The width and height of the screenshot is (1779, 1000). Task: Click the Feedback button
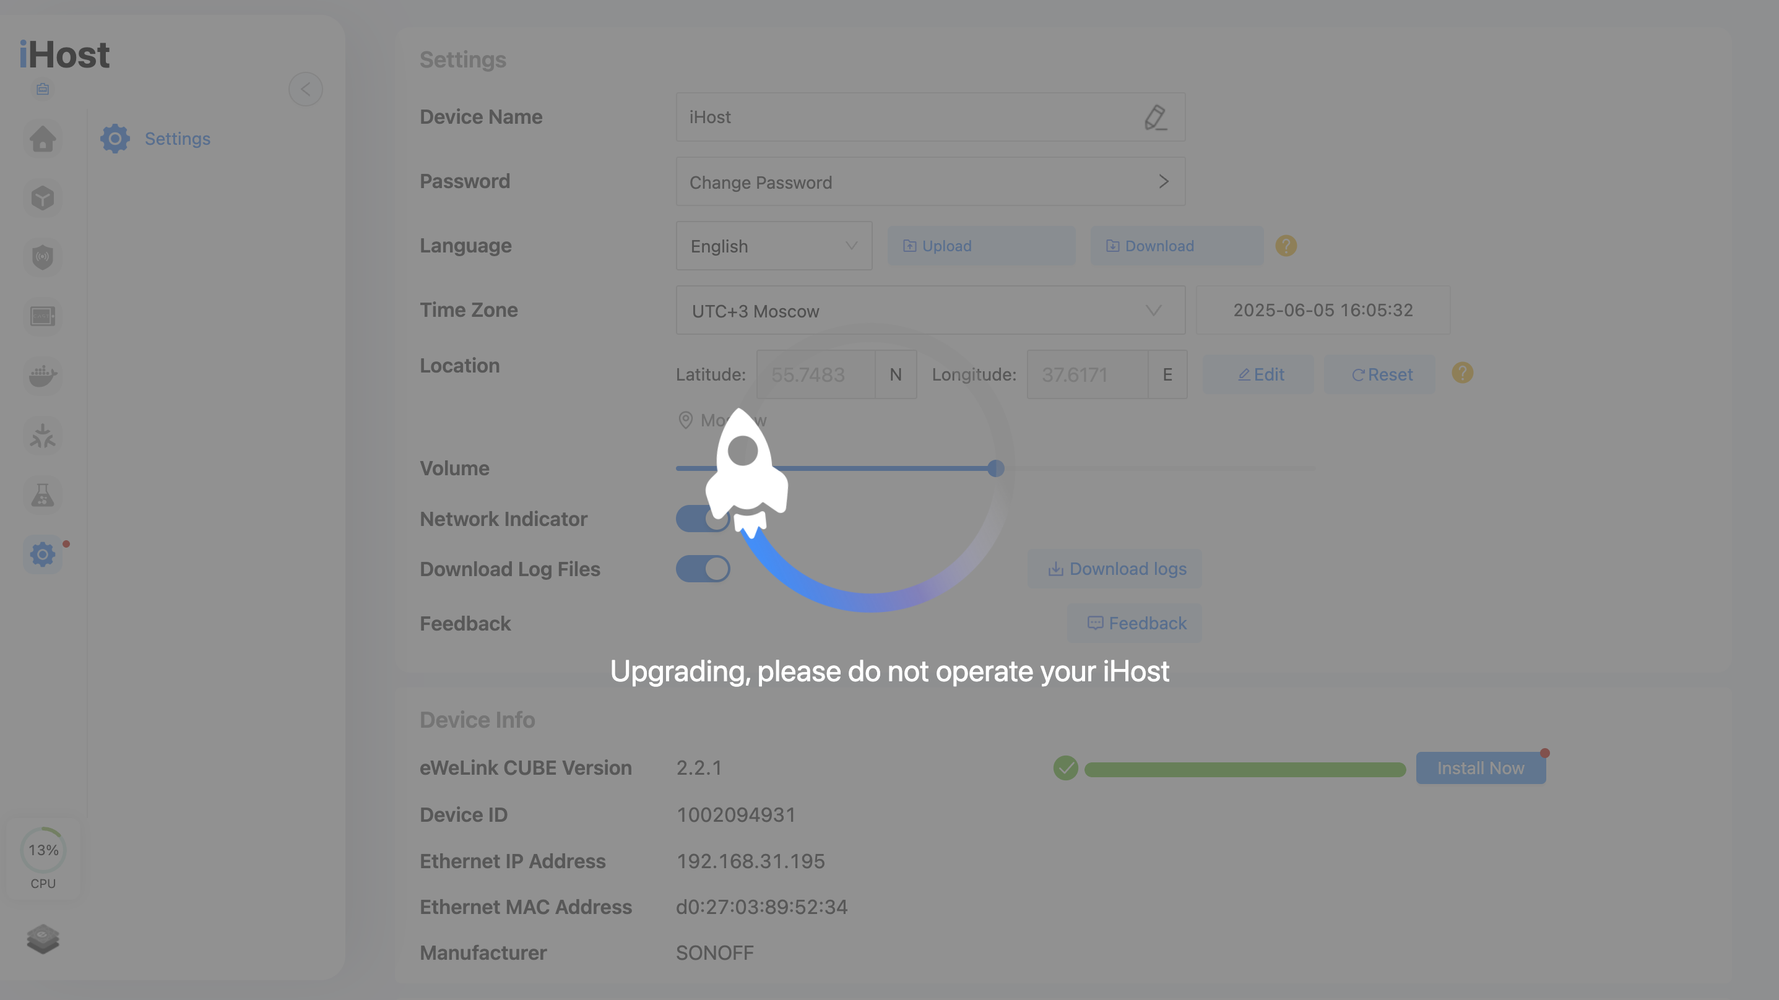click(1135, 624)
